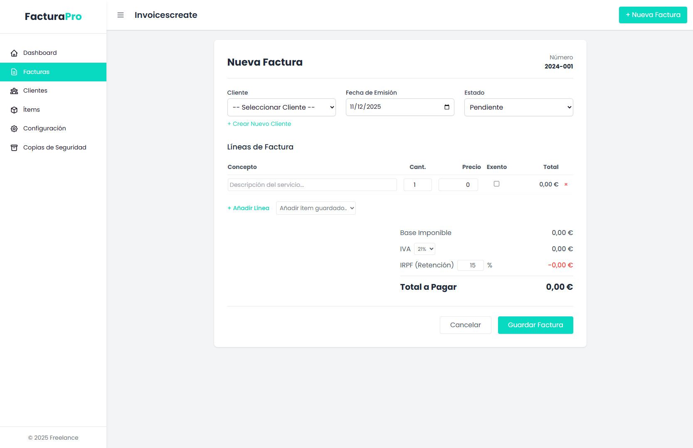This screenshot has height=448, width=693.
Task: Check the Exento checkbox
Action: [496, 184]
